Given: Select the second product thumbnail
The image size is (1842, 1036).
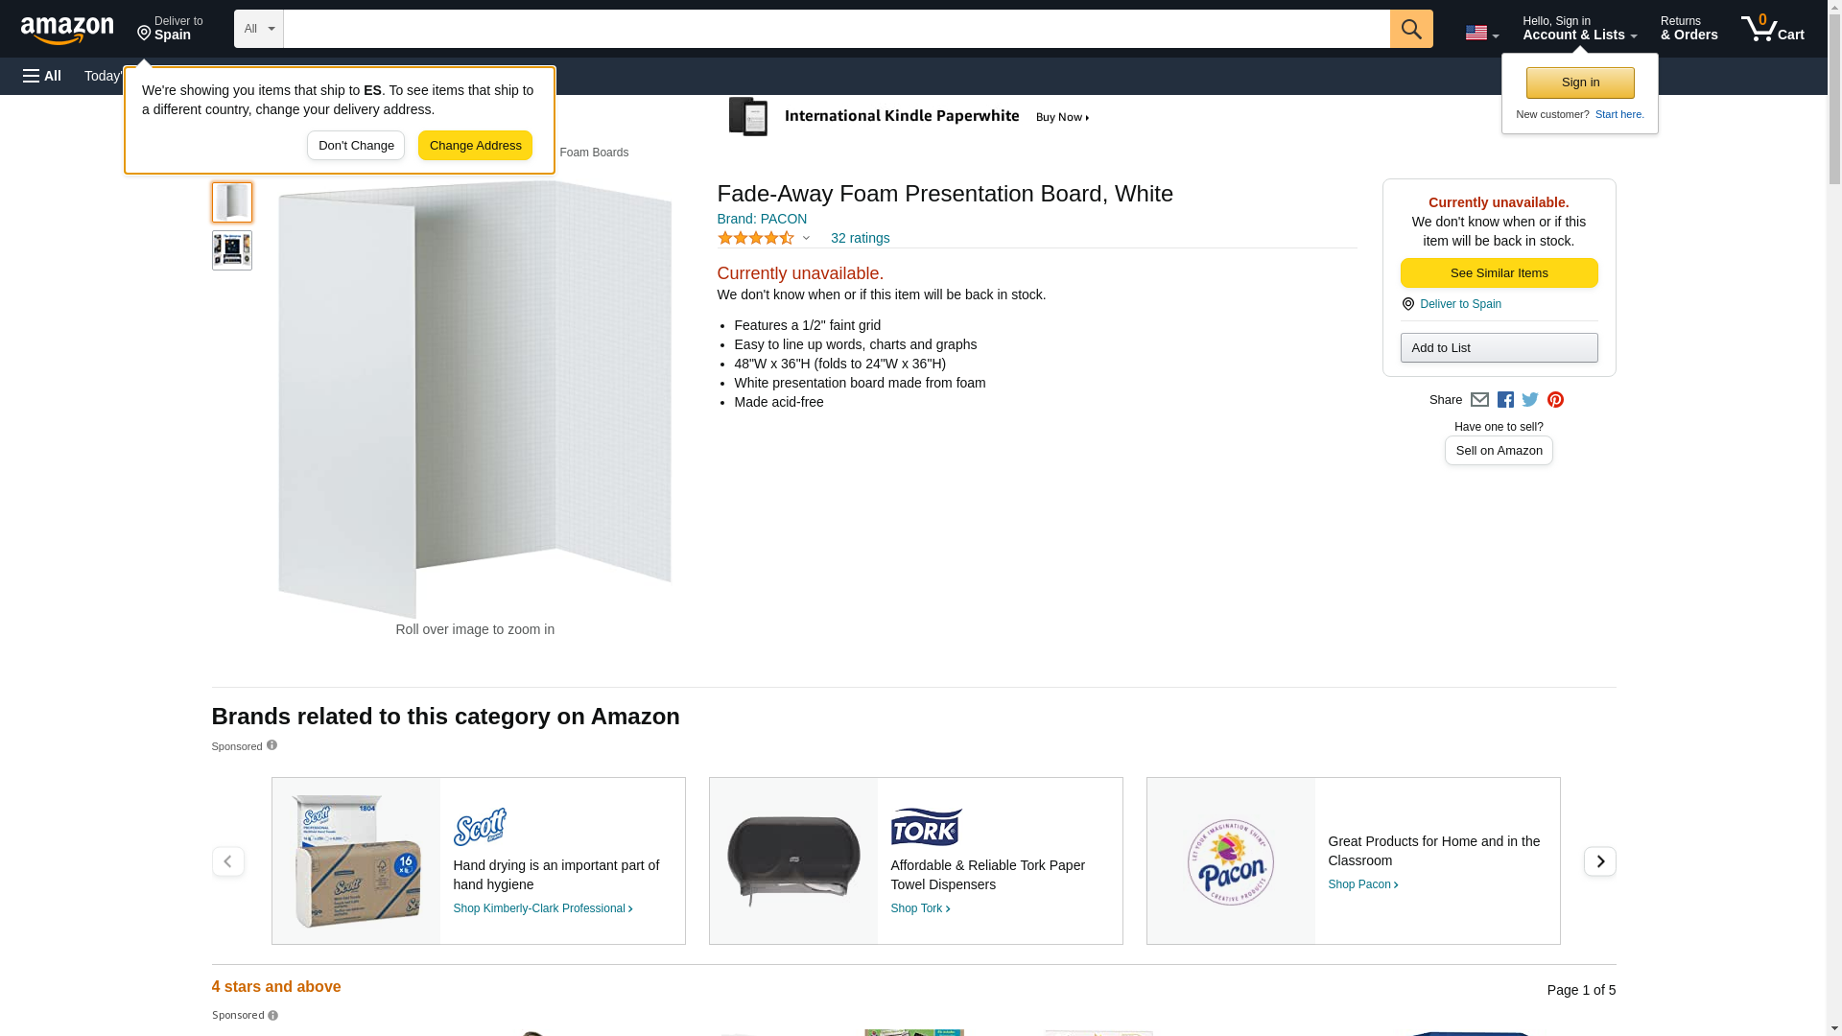Looking at the screenshot, I should coord(231,250).
